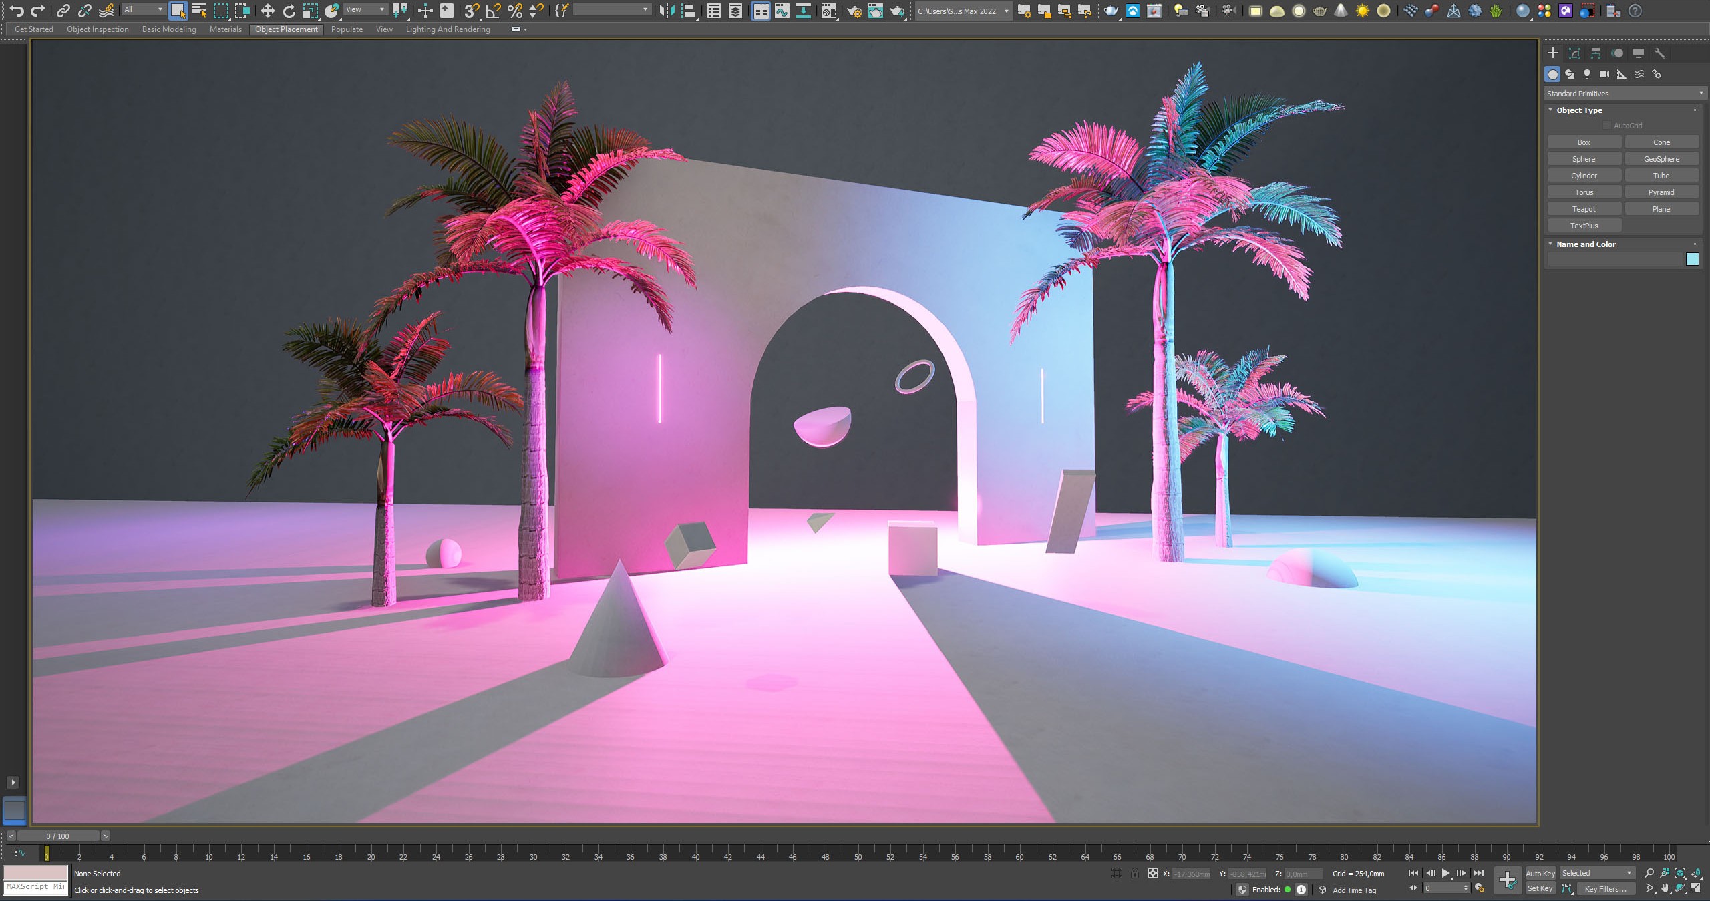Open Key Filters dialog
Viewport: 1710px width, 901px height.
click(x=1606, y=888)
